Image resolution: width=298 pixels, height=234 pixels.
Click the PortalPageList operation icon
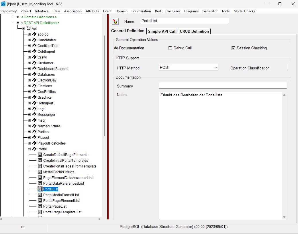tap(40, 206)
